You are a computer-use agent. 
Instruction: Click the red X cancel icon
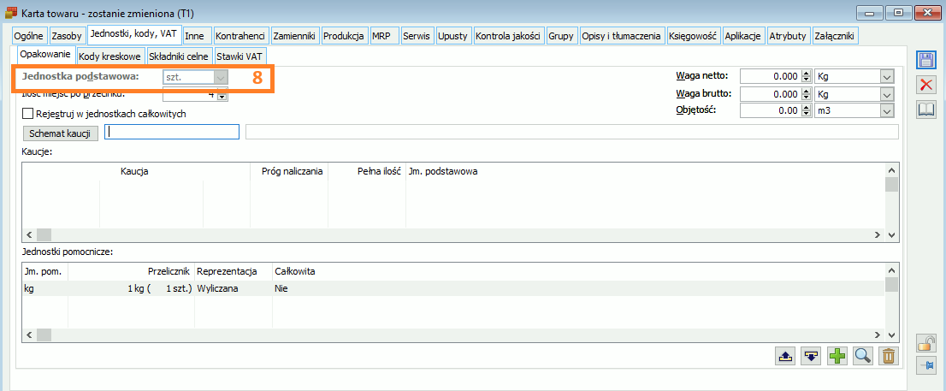925,84
